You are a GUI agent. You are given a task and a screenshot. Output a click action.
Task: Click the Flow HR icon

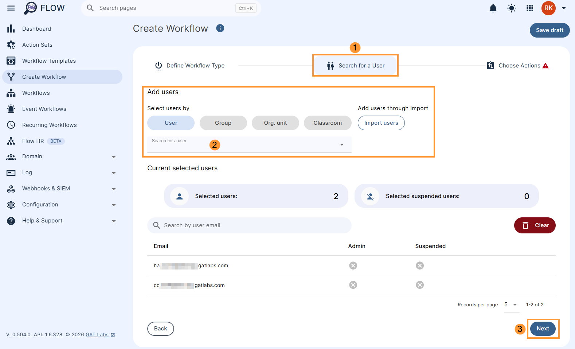[11, 141]
